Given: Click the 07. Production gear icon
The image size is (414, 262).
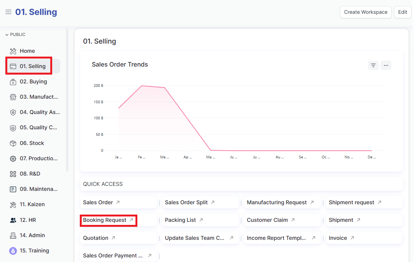Looking at the screenshot, I should [13, 158].
